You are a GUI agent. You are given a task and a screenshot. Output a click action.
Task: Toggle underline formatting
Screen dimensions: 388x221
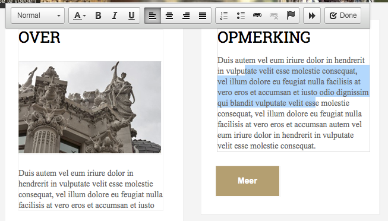click(131, 15)
